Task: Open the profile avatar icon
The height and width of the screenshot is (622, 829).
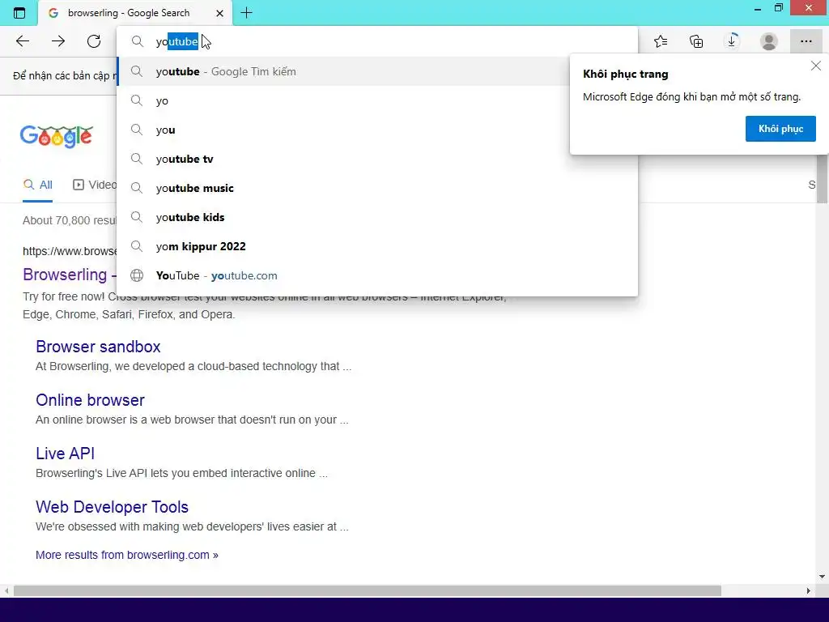Action: [x=769, y=41]
